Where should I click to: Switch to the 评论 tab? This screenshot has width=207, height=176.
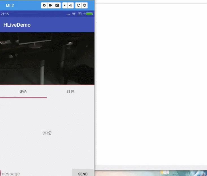(x=23, y=92)
